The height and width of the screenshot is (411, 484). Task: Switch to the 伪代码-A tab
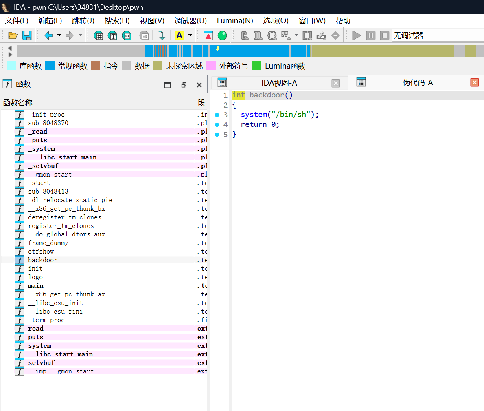click(418, 83)
